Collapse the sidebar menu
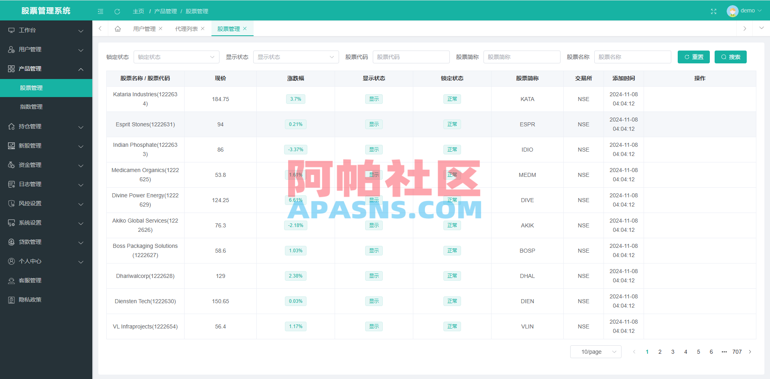Screen dimensions: 770x379 pos(100,11)
